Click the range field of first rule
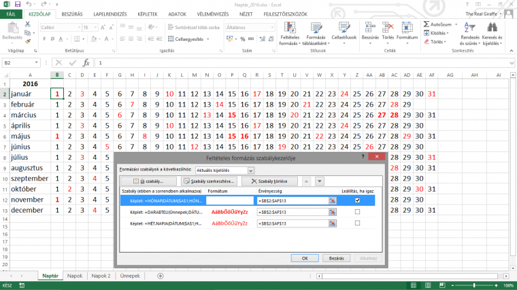This screenshot has width=517, height=290. pyautogui.click(x=293, y=201)
